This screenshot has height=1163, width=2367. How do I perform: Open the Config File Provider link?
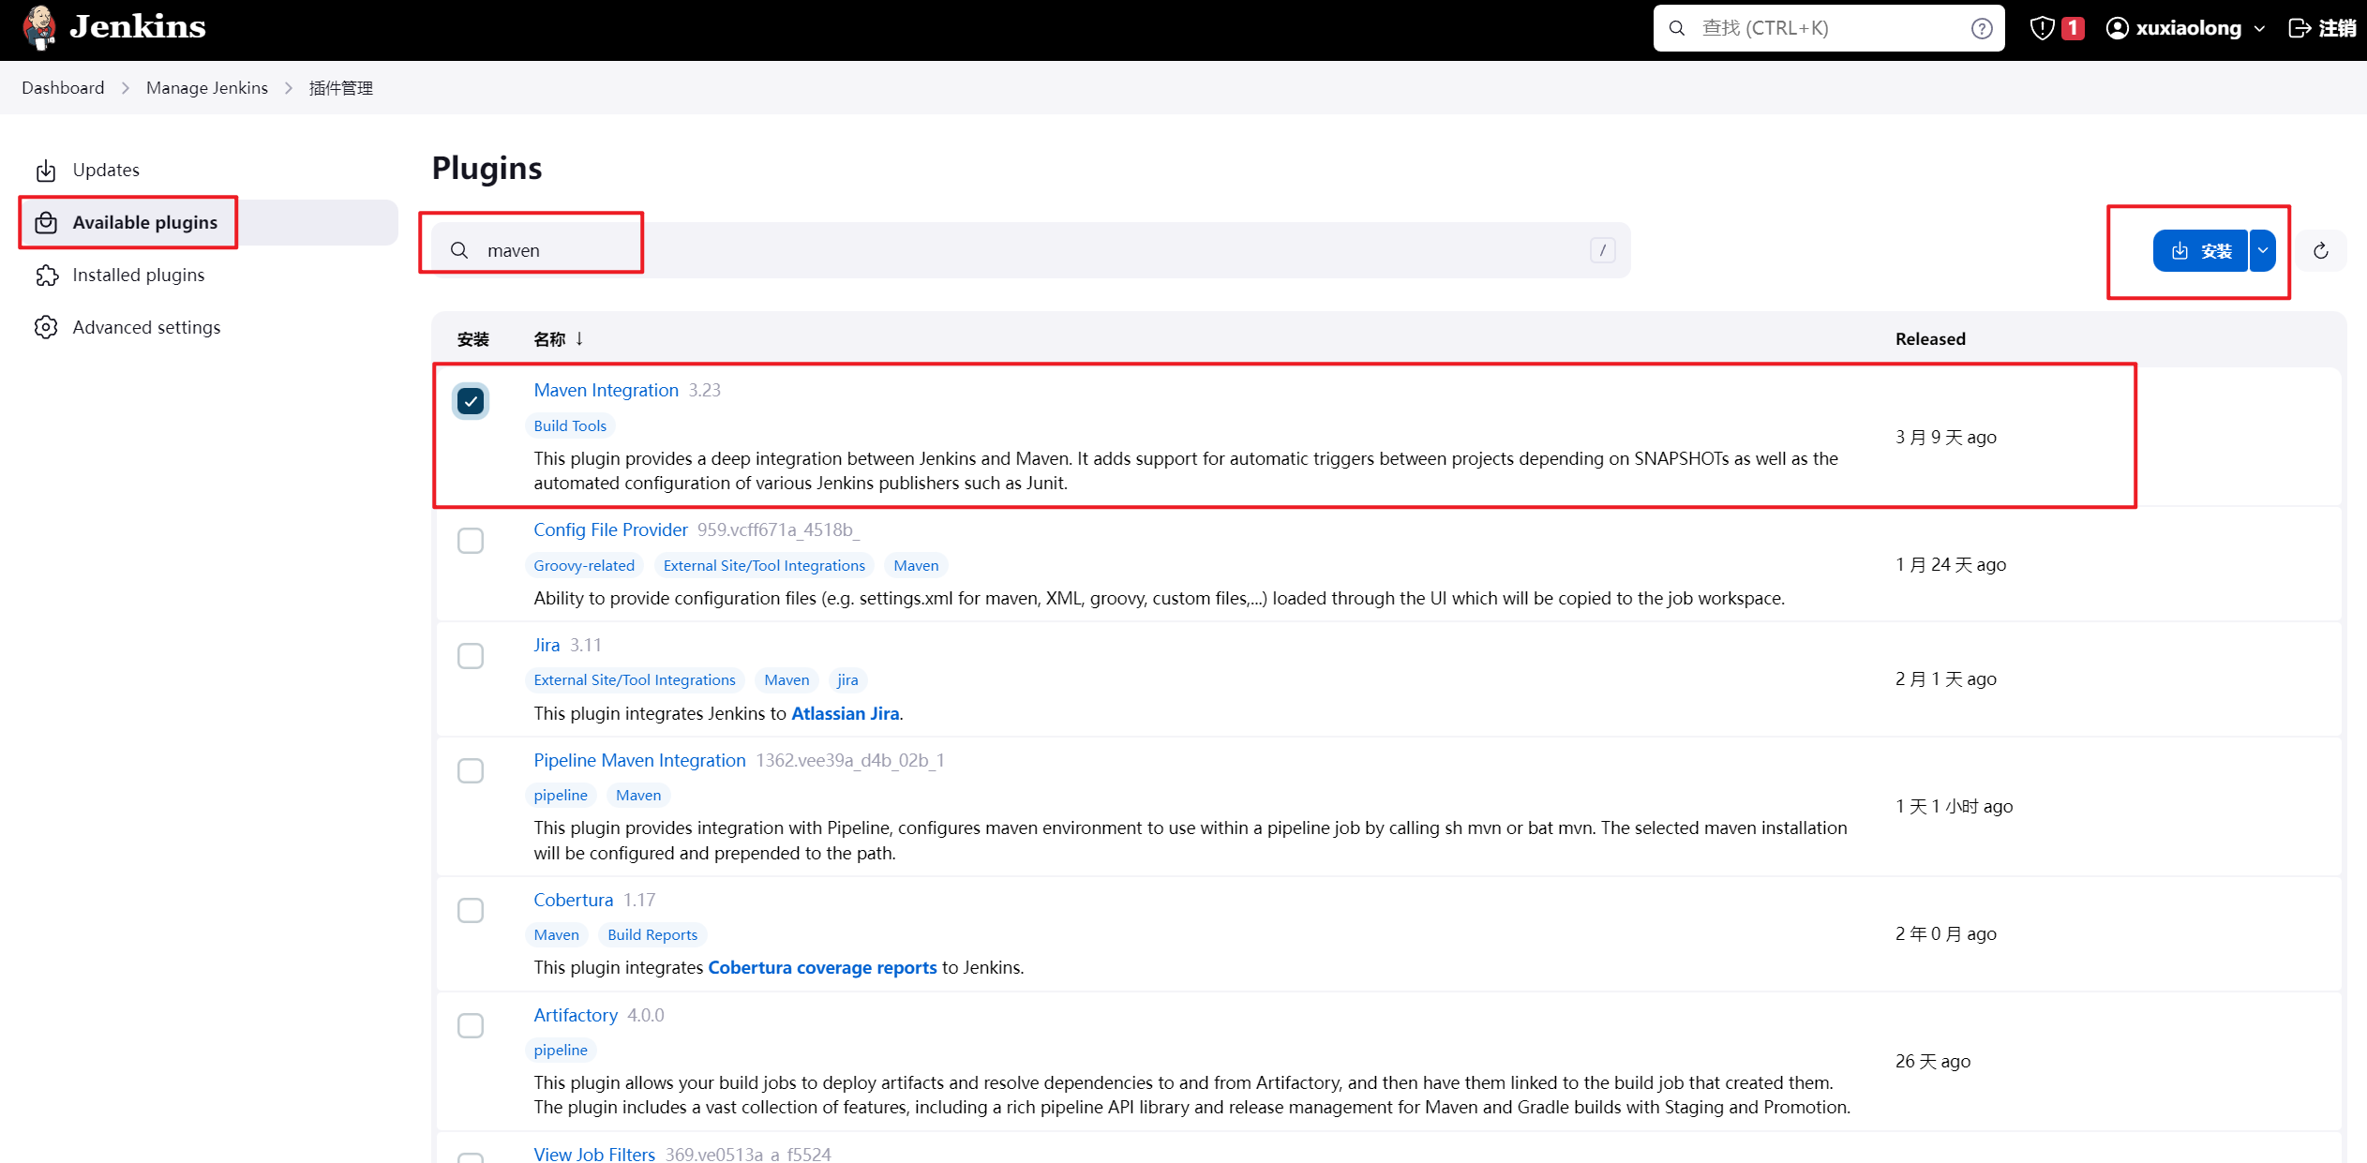pos(610,529)
